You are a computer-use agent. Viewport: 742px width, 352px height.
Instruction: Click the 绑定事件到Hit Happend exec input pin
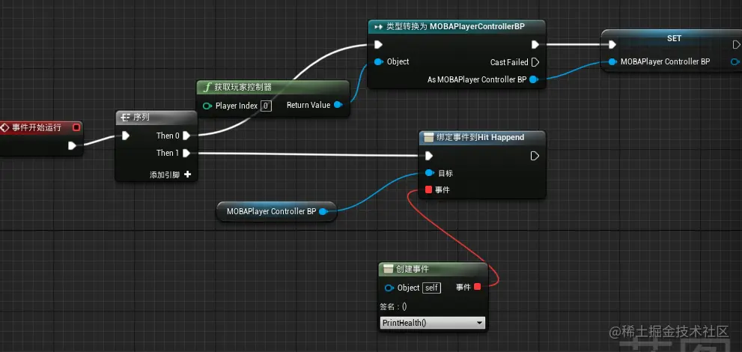click(x=429, y=156)
